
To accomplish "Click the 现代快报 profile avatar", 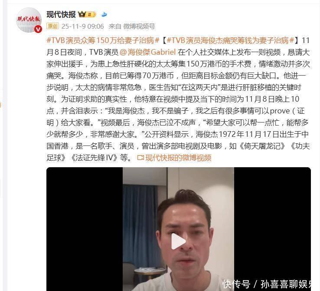I will (29, 20).
